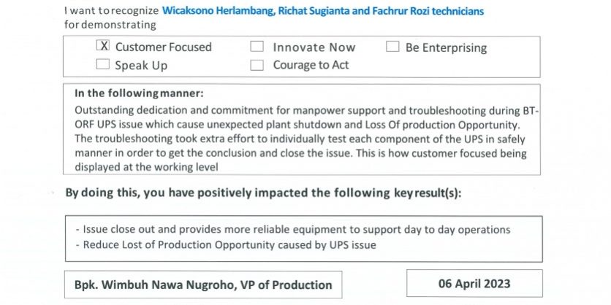Image resolution: width=611 pixels, height=305 pixels.
Task: Click the "Innovate Now" label text
Action: [314, 47]
